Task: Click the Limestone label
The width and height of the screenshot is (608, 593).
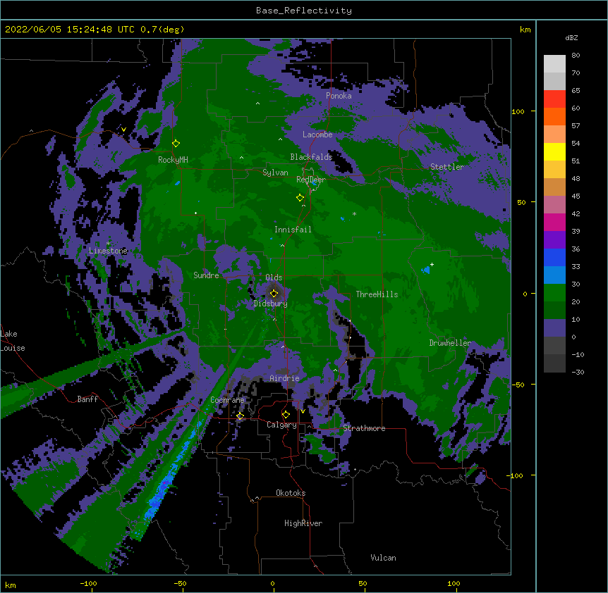Action: click(108, 251)
